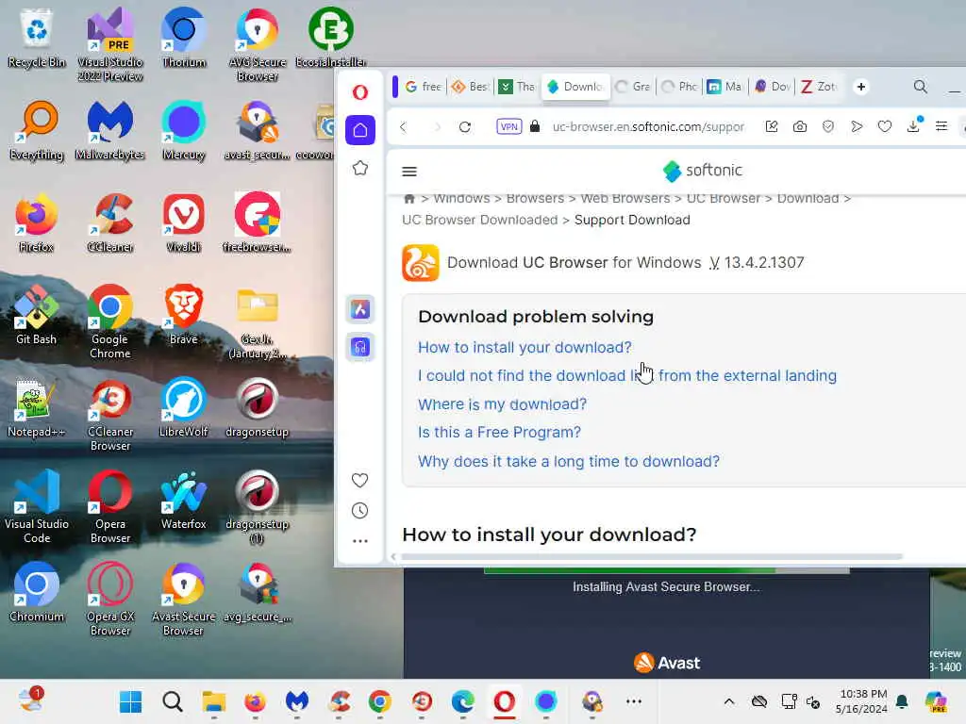Open Opera's Start Page home button
966x724 pixels.
[x=360, y=130]
